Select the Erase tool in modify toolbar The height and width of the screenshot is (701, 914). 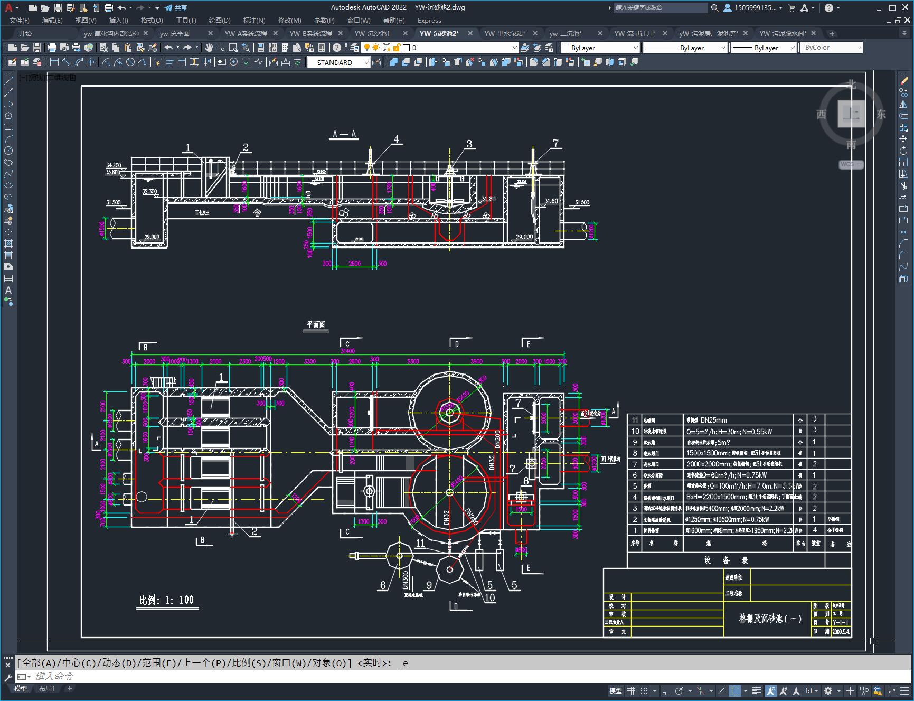903,81
